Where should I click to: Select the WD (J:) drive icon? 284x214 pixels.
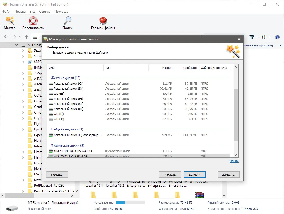(51, 119)
